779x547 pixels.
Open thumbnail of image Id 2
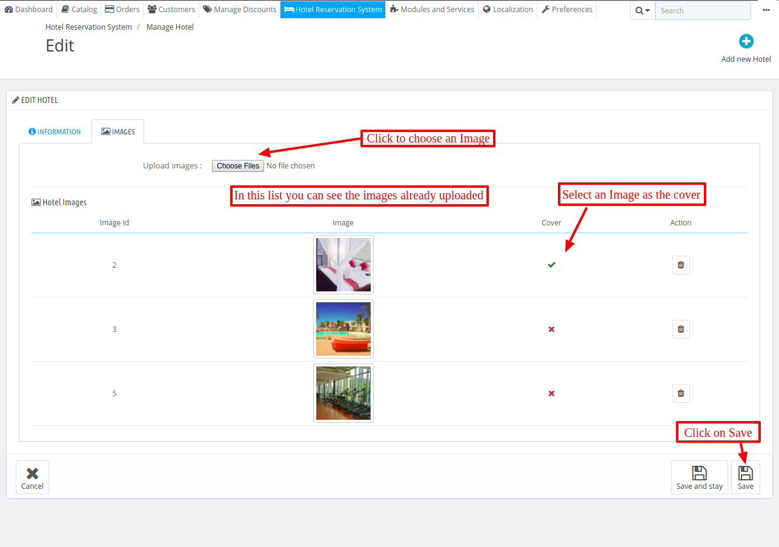343,265
